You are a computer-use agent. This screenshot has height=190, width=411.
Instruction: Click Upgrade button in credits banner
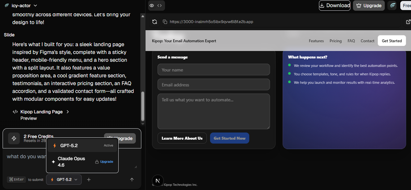click(120, 138)
